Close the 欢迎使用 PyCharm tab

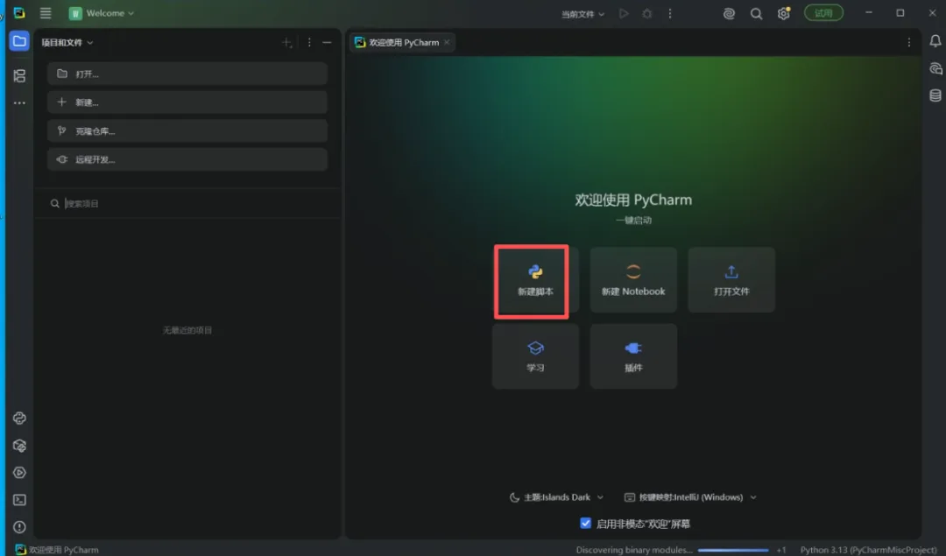point(447,42)
